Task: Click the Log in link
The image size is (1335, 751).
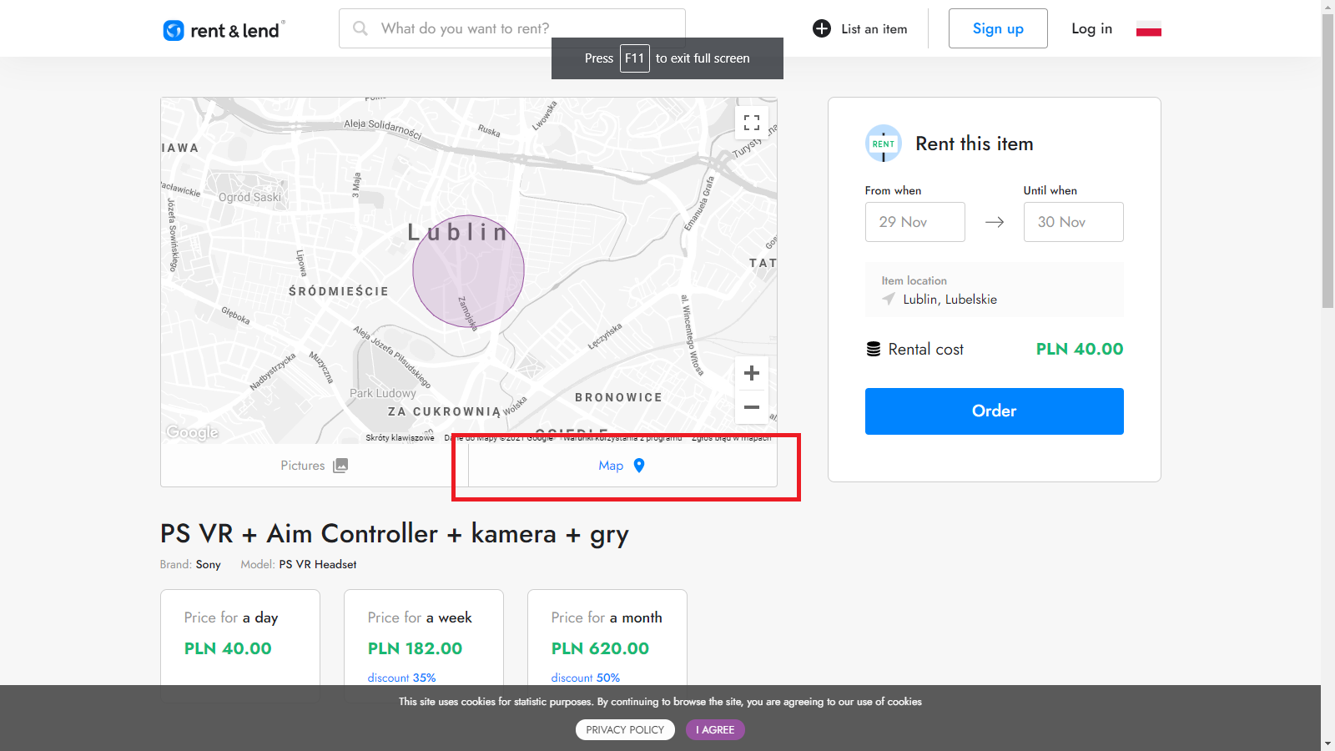Action: (1092, 28)
